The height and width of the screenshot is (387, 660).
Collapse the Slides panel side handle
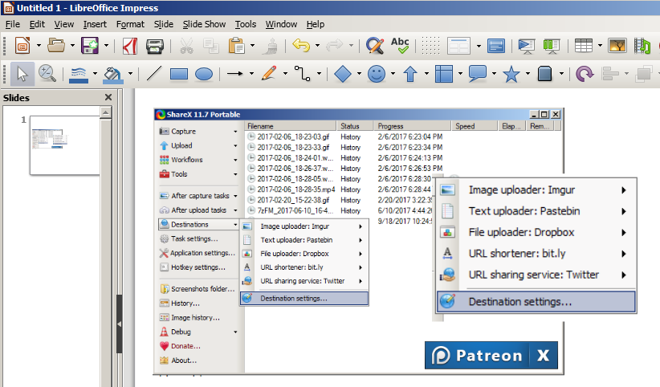point(120,324)
